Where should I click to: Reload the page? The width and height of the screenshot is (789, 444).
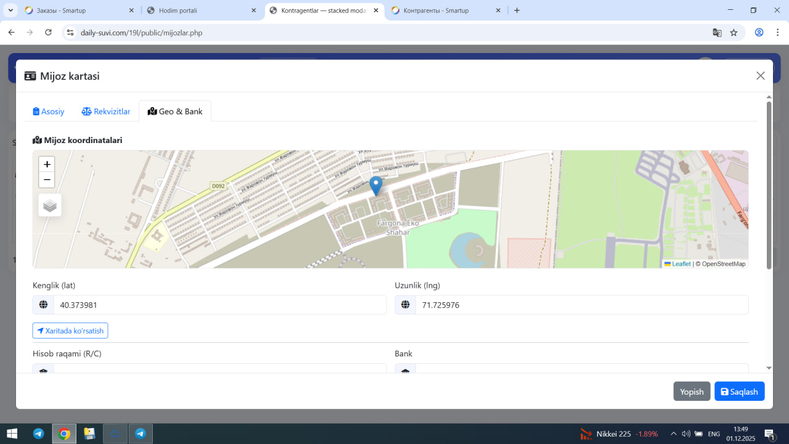[x=49, y=33]
